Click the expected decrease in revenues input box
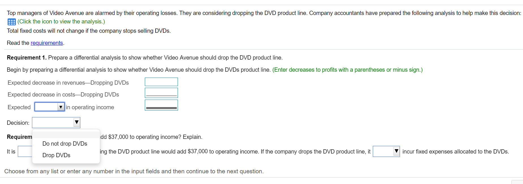 161,82
